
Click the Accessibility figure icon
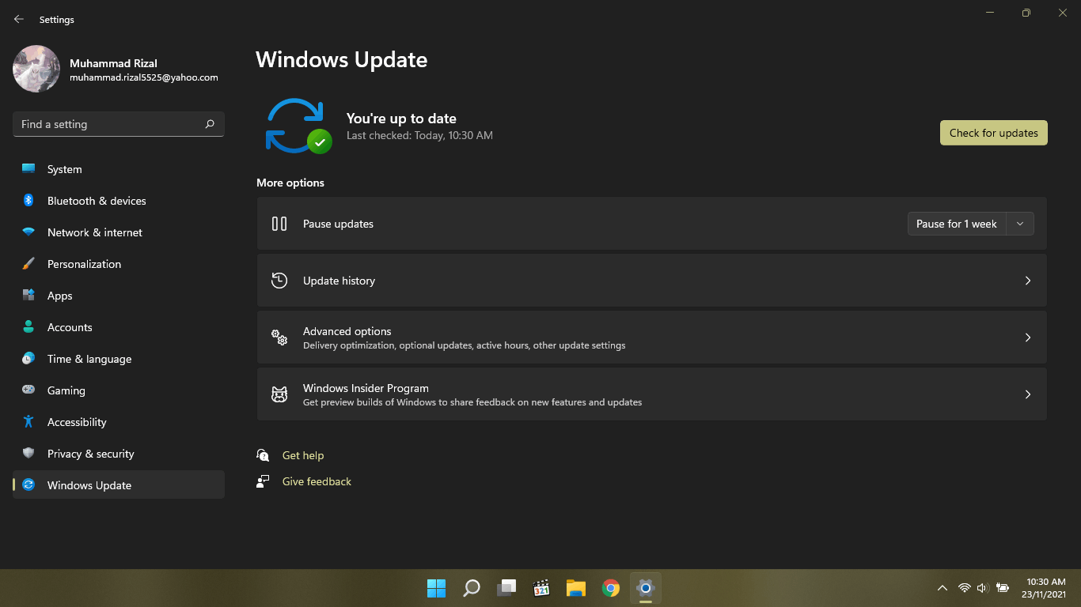pos(28,422)
